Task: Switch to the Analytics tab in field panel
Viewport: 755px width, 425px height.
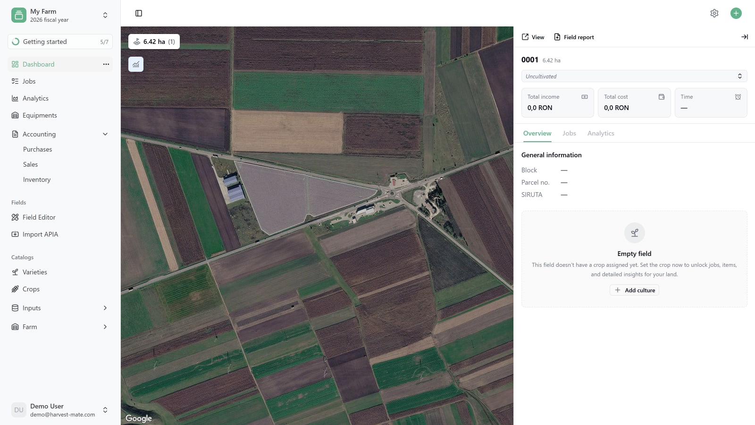Action: (601, 133)
